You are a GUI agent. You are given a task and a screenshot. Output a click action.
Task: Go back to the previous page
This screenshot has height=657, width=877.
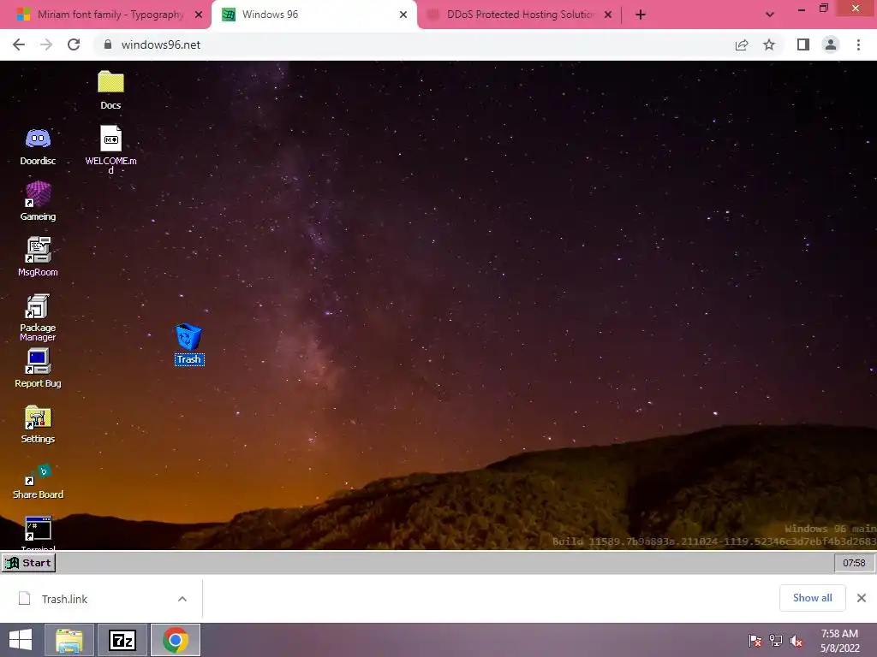point(19,44)
